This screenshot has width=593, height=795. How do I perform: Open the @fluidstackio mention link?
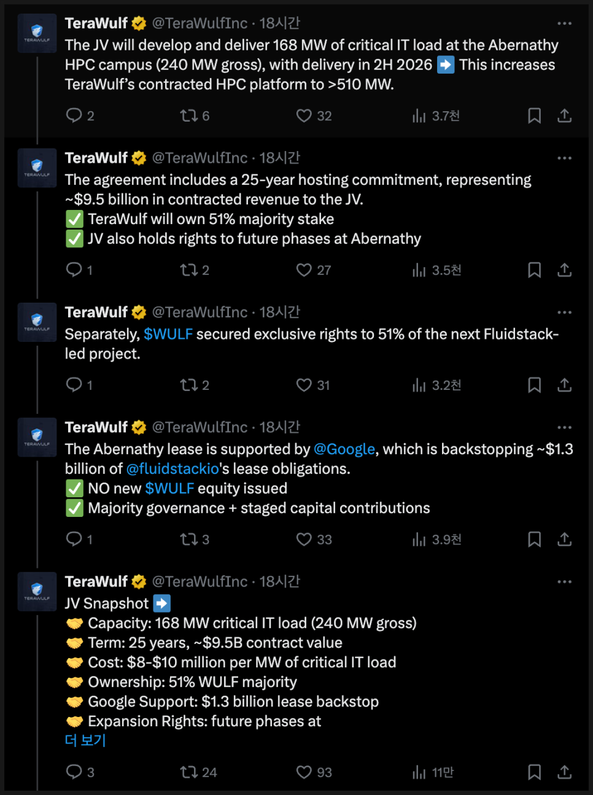172,469
